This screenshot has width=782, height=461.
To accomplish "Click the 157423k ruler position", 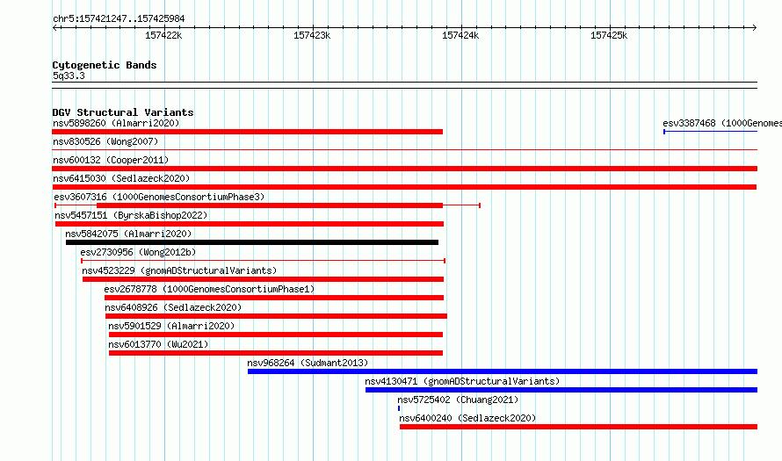I will [x=312, y=35].
